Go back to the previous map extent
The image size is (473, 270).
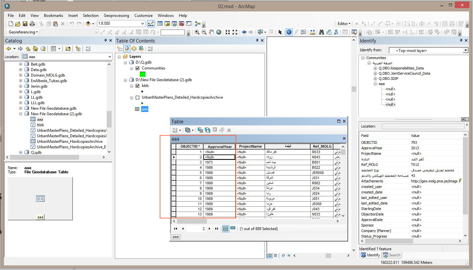tap(244, 32)
